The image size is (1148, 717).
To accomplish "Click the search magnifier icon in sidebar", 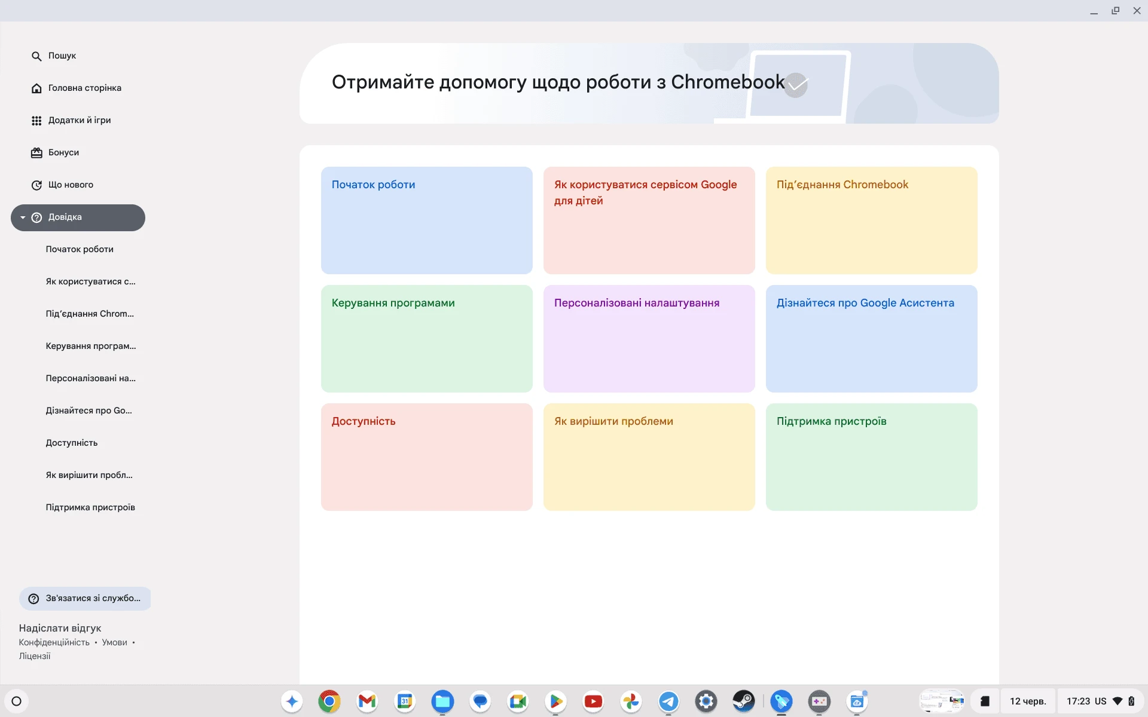I will [x=36, y=56].
